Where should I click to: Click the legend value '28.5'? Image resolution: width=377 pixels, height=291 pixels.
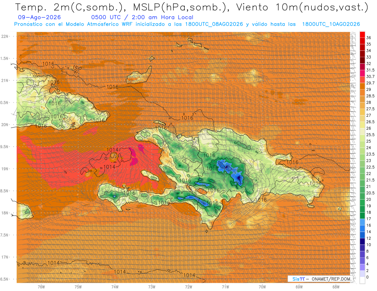point(370,96)
